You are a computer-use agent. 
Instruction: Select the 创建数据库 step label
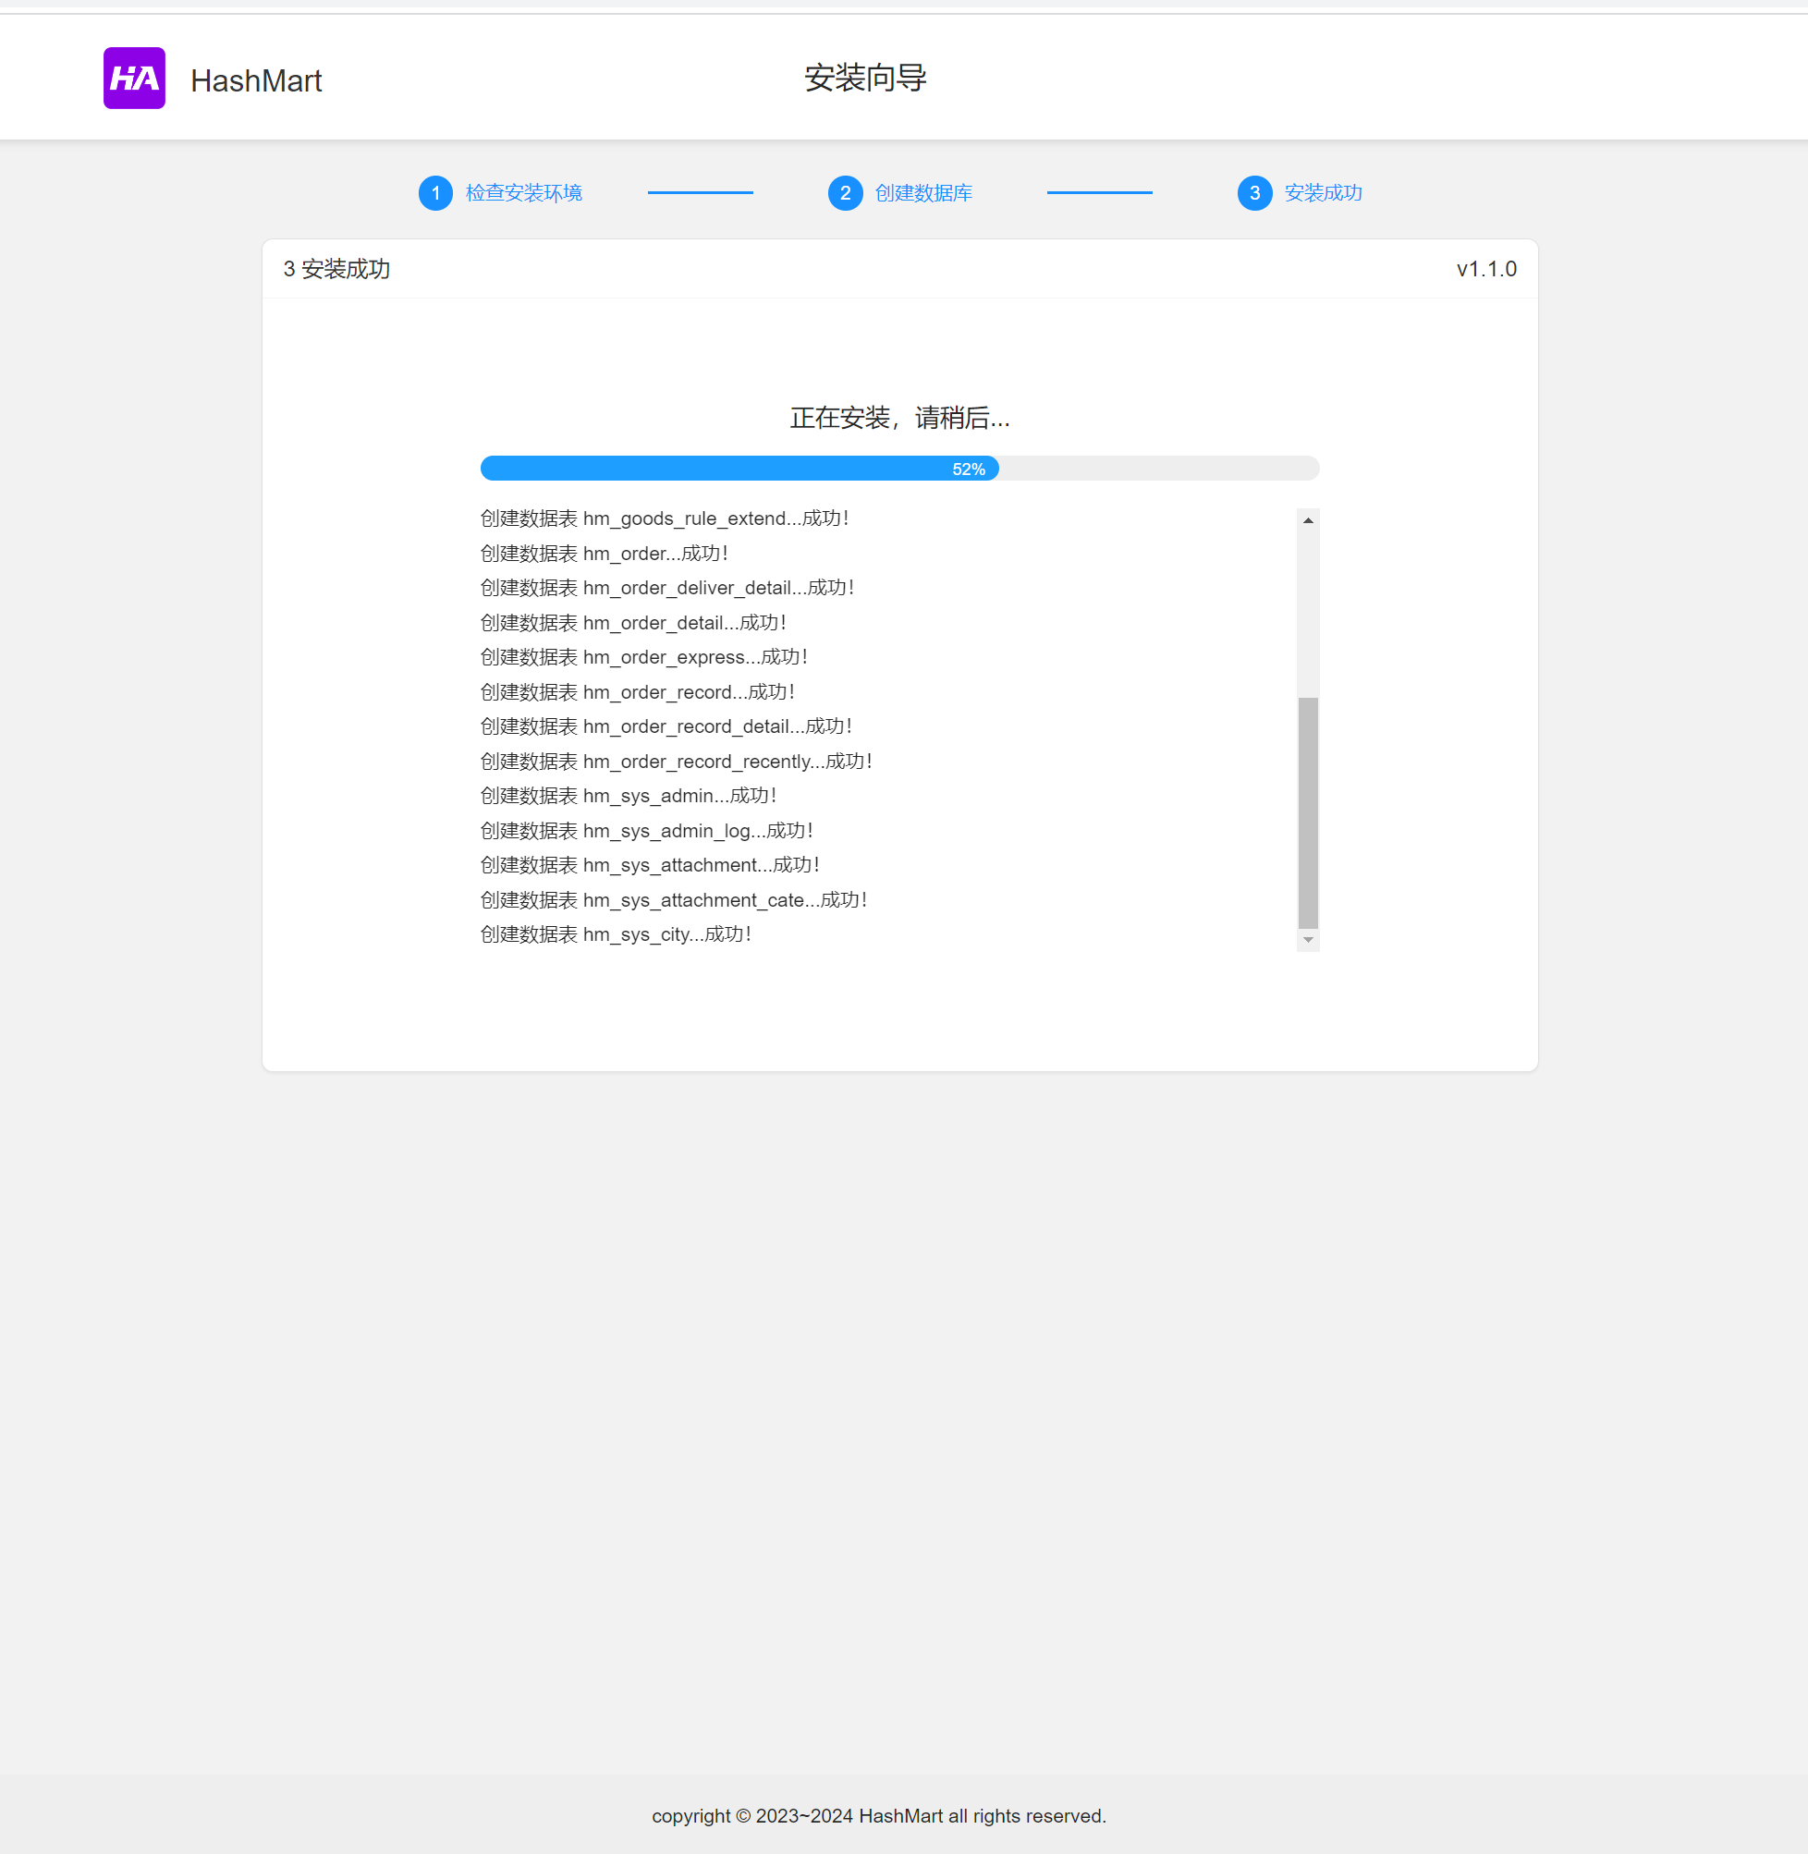click(923, 193)
